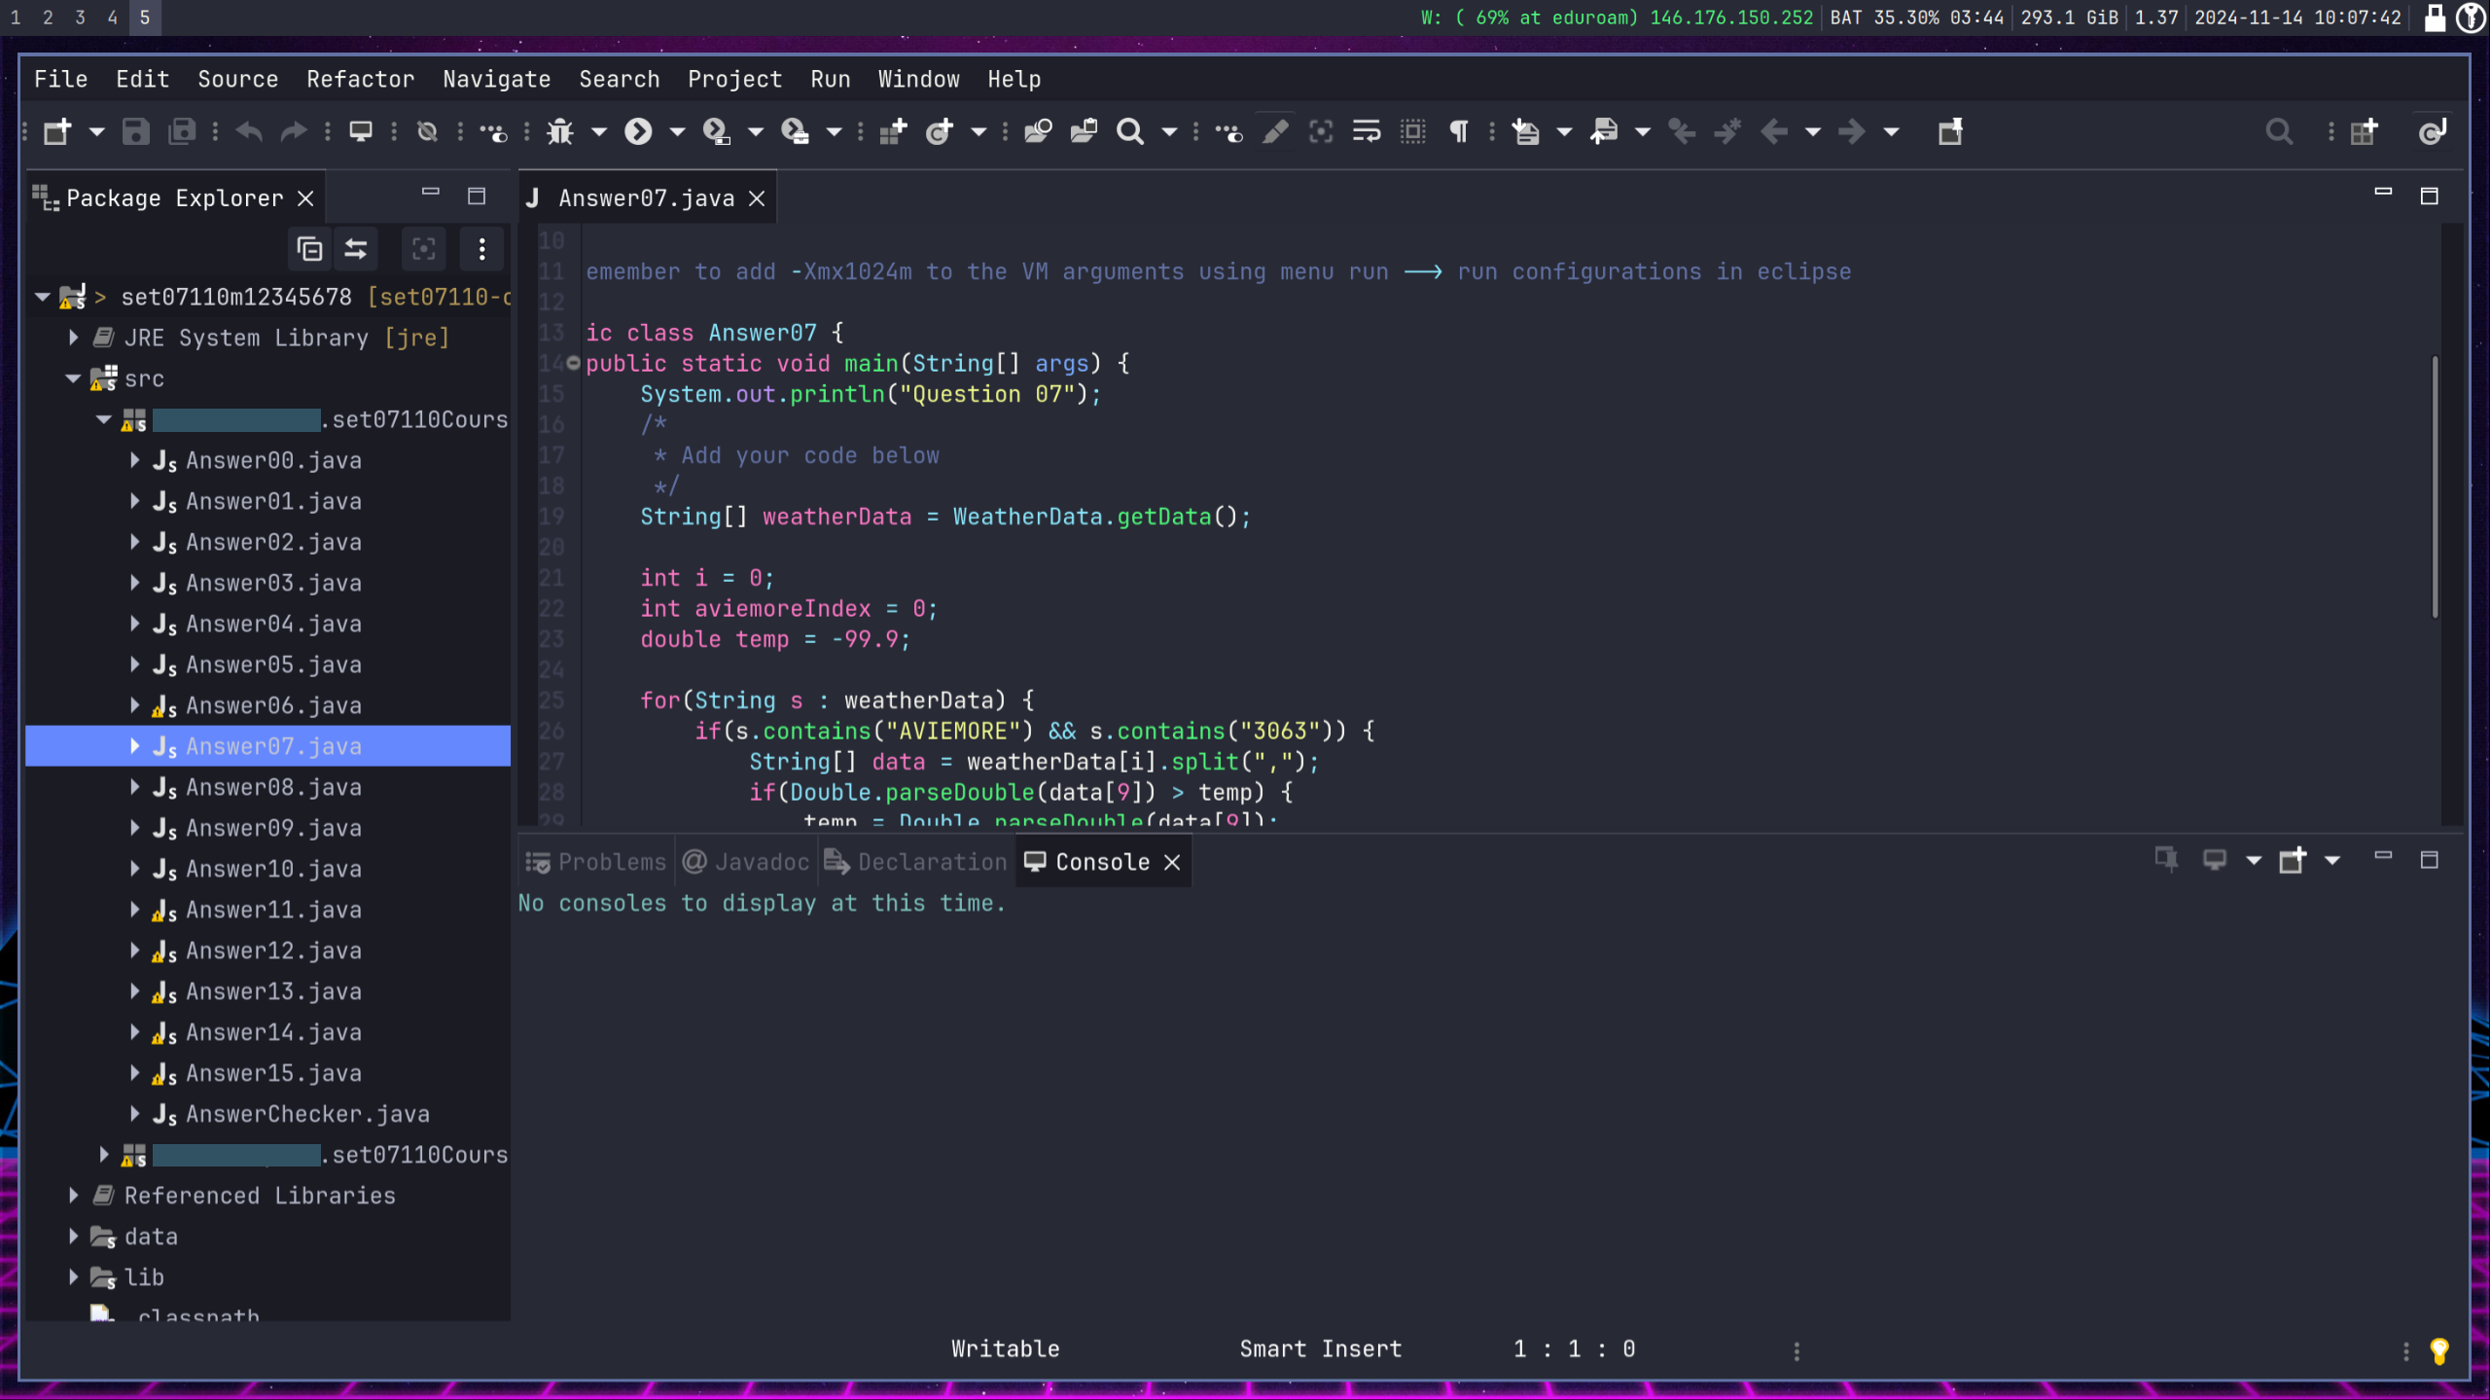The height and width of the screenshot is (1400, 2490).
Task: Click the Search/Find toolbar icon
Action: tap(1130, 130)
